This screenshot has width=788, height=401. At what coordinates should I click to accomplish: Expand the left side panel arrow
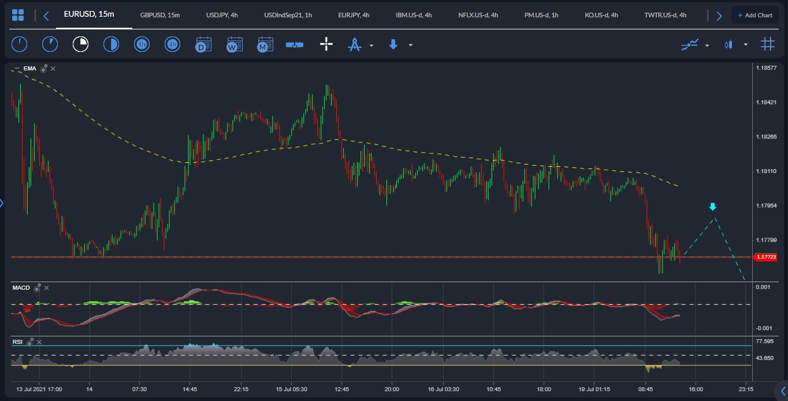(2, 203)
